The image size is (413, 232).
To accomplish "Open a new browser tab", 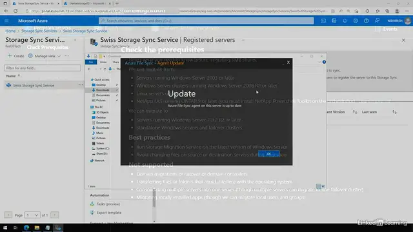I will (117, 3).
